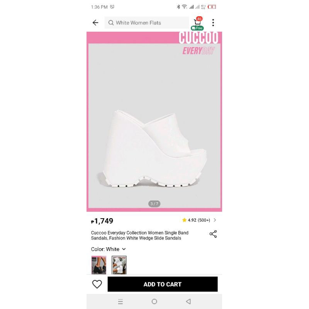Select the white color swatch thumbnail

pos(119,265)
